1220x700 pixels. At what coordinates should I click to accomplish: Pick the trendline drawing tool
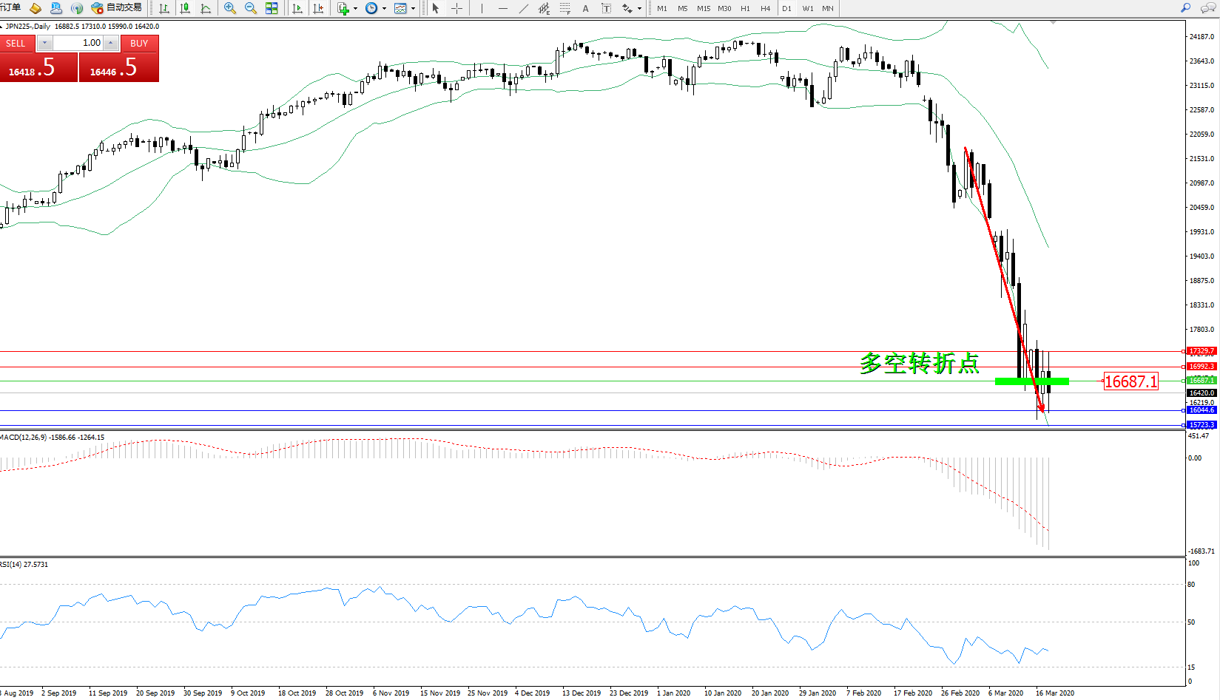tap(524, 9)
